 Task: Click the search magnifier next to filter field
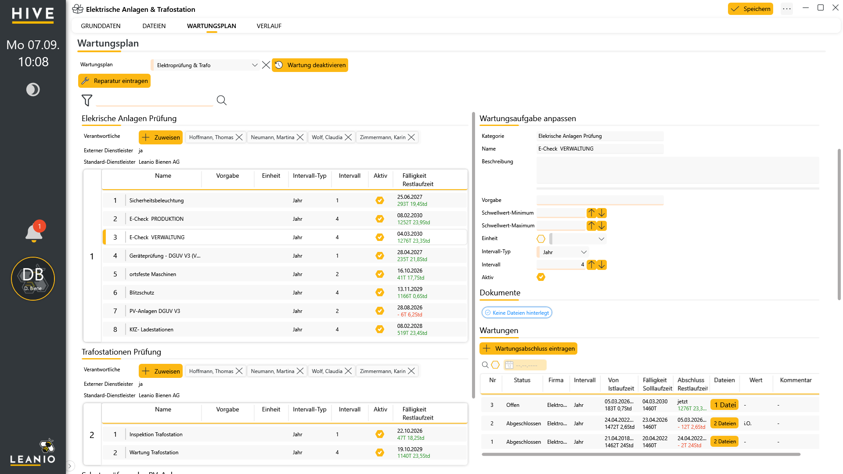click(x=222, y=101)
